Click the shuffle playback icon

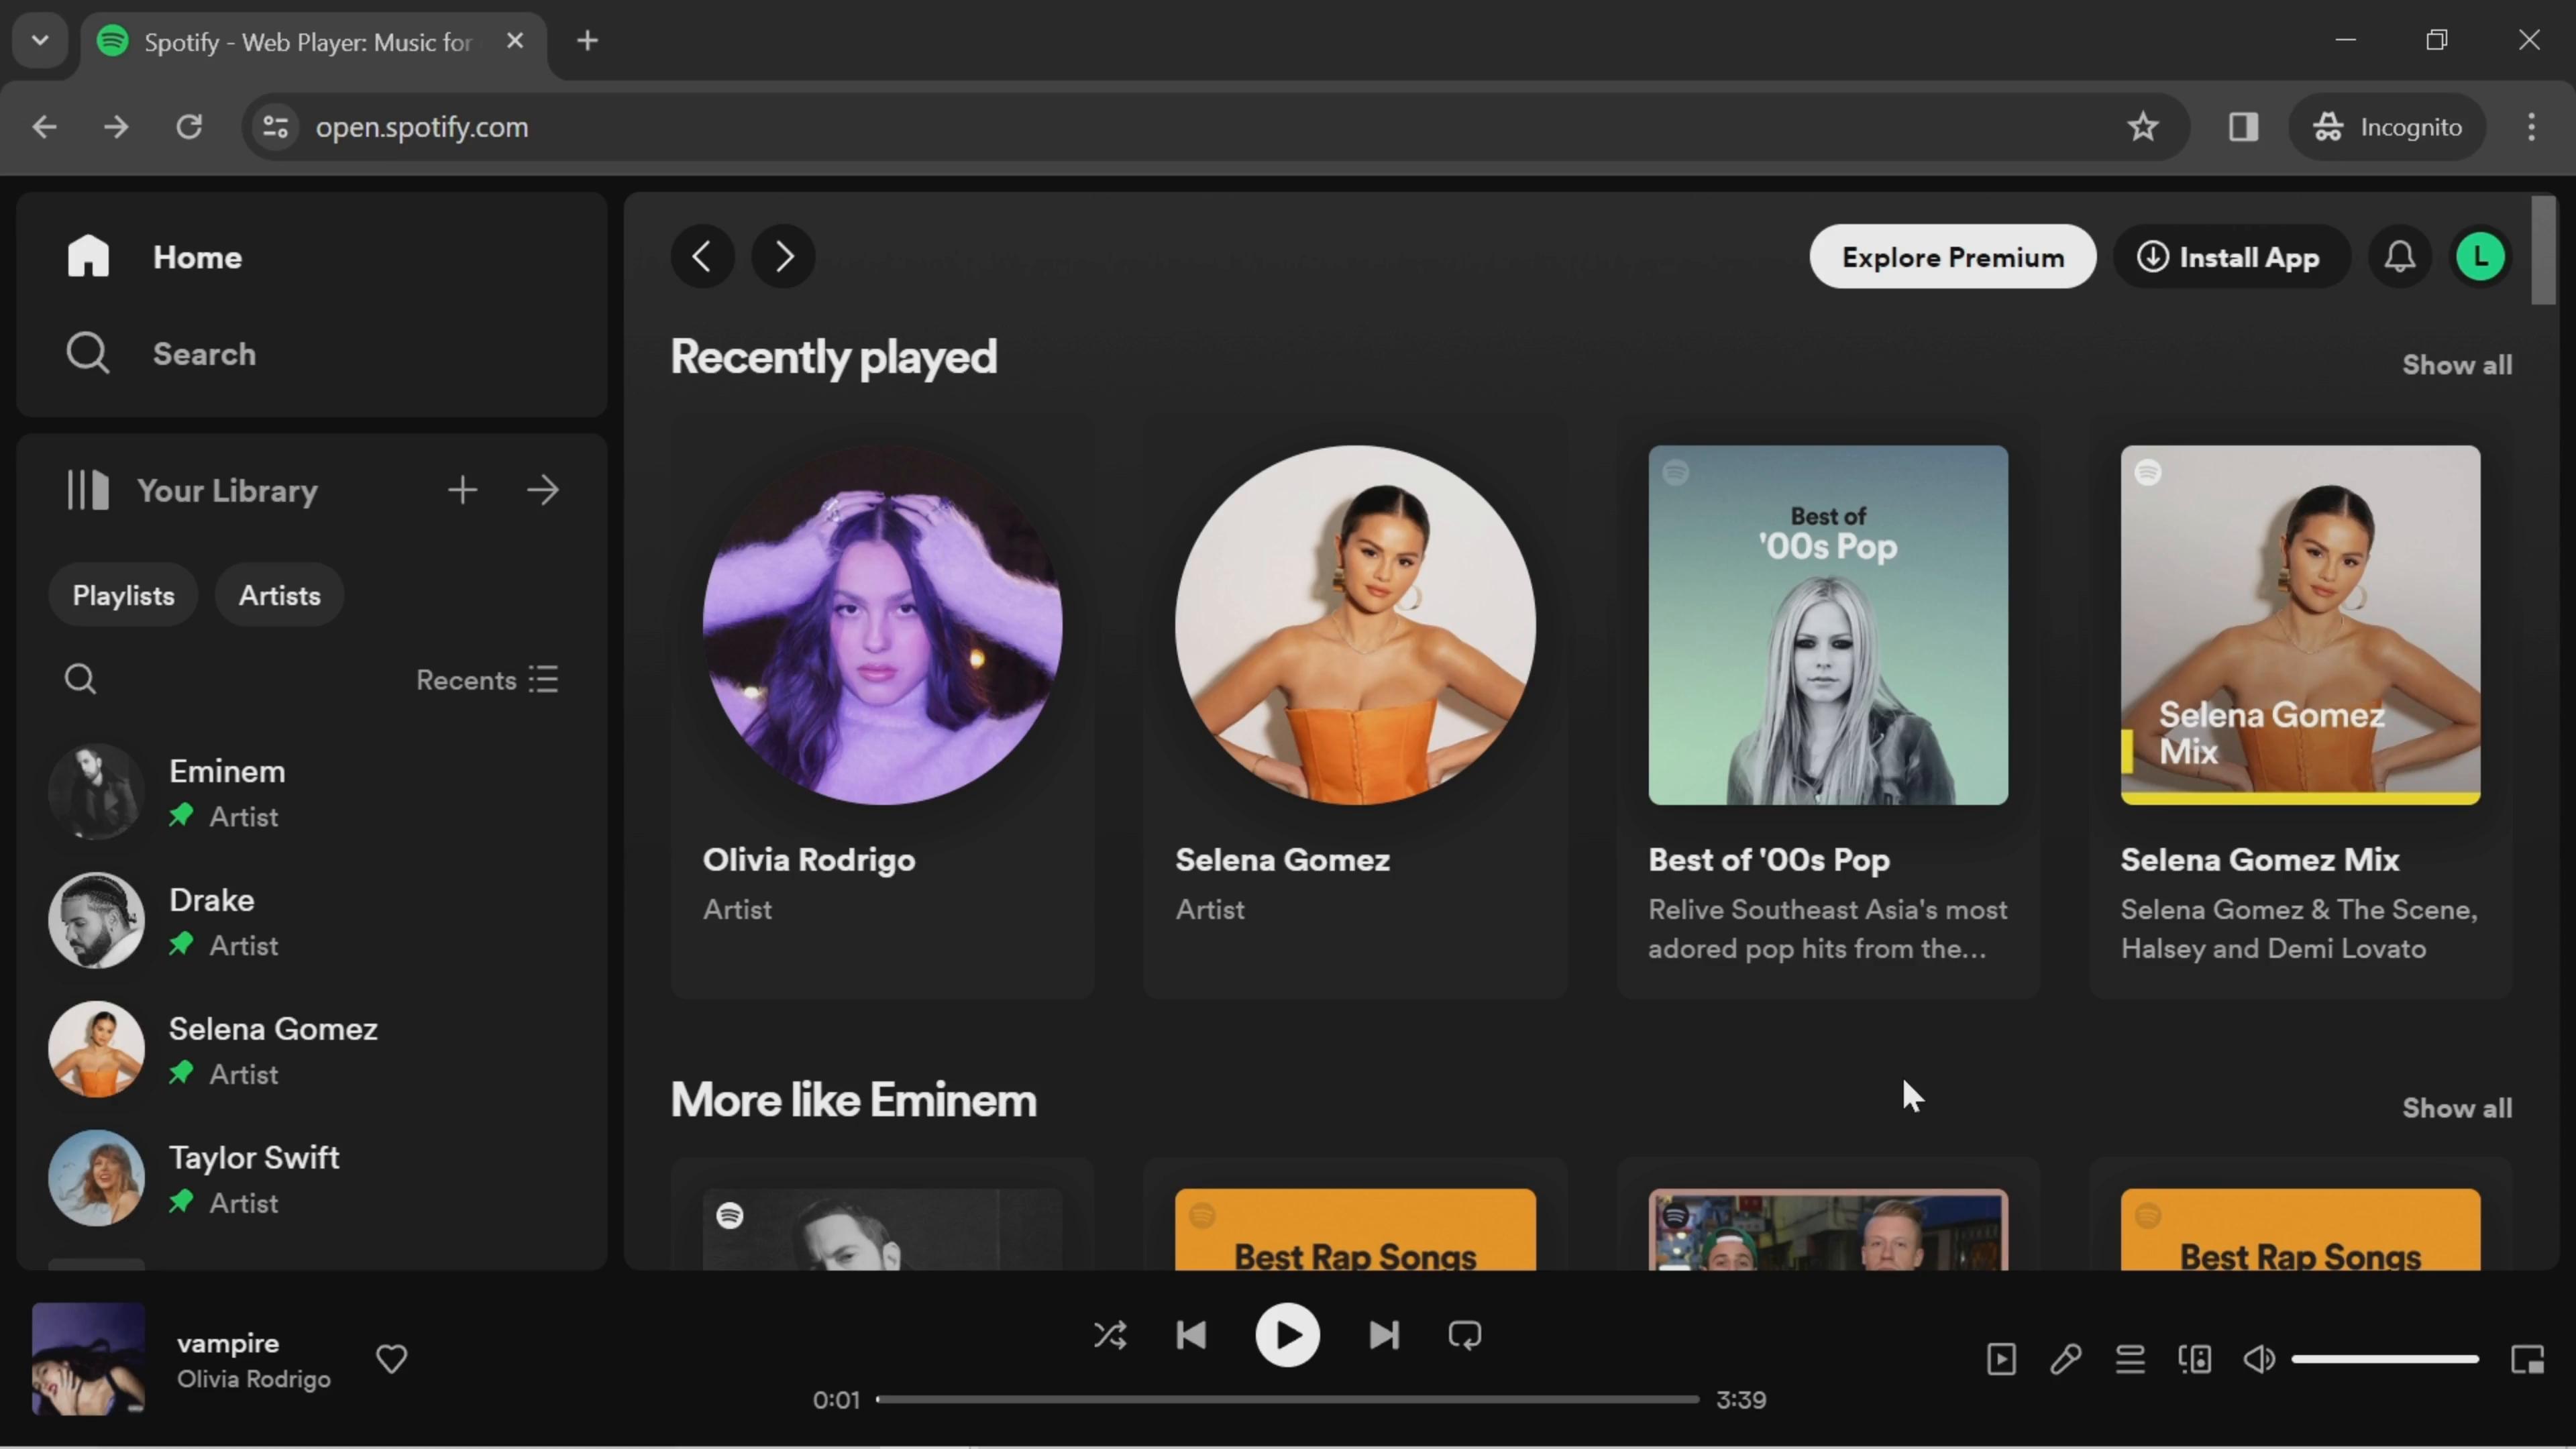point(1111,1336)
